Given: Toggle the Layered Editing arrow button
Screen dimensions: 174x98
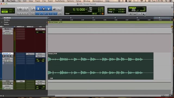Looking at the screenshot, I should pos(60,14).
